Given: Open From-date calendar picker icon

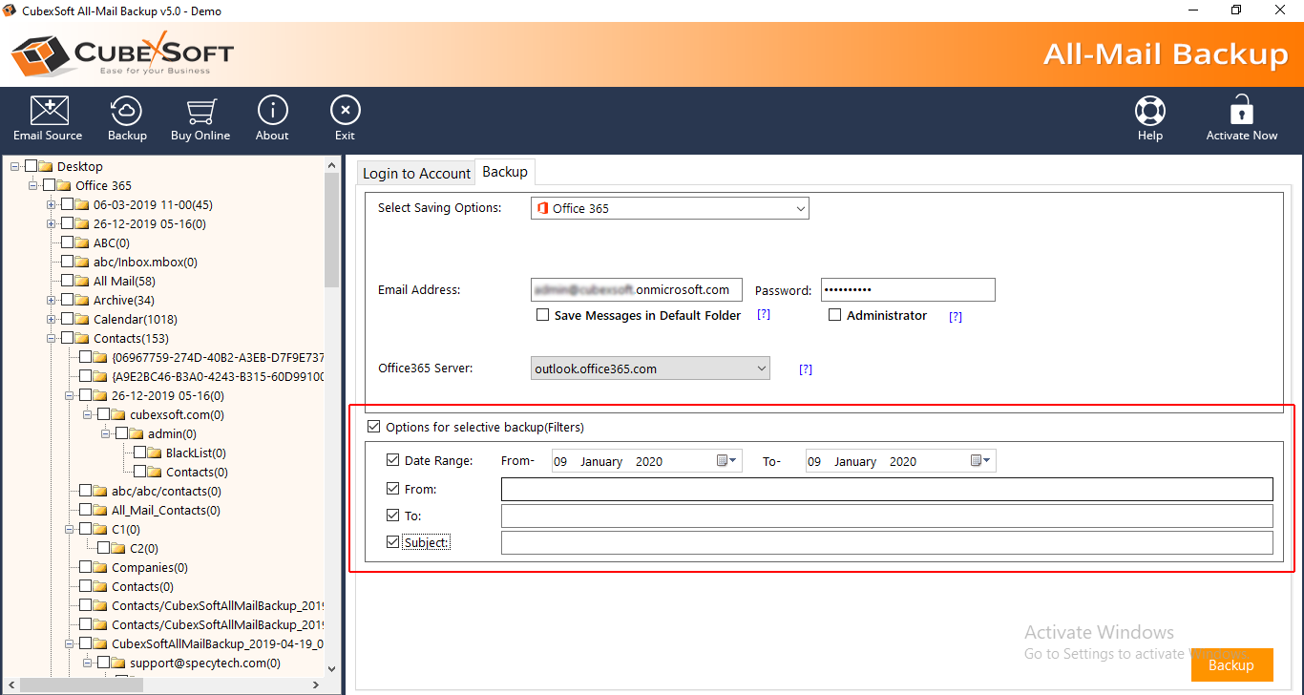Looking at the screenshot, I should point(726,461).
